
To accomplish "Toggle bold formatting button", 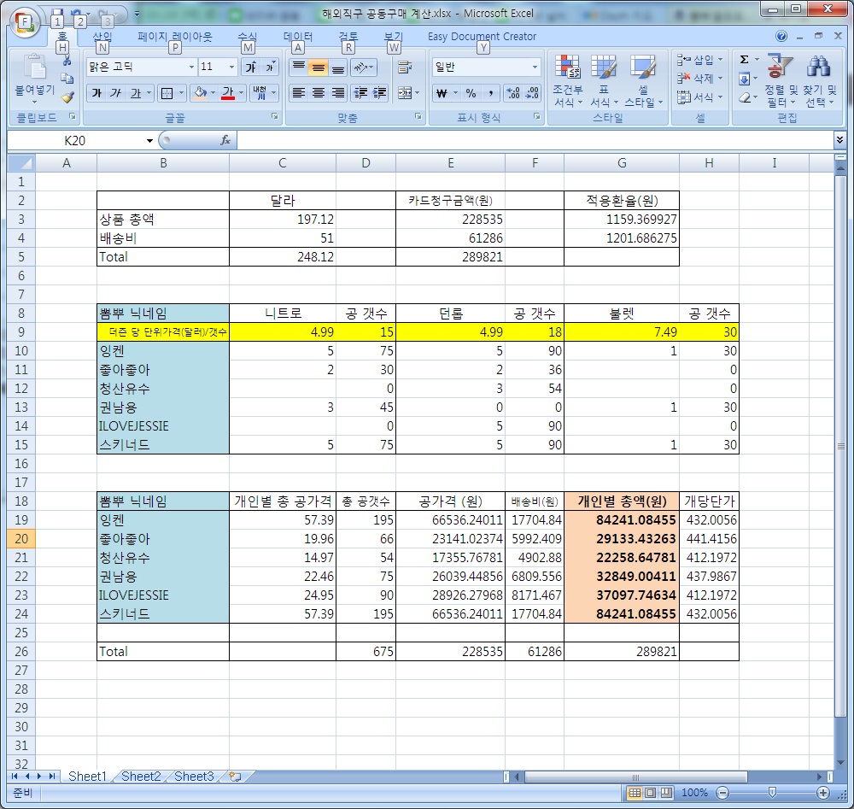I will [97, 93].
